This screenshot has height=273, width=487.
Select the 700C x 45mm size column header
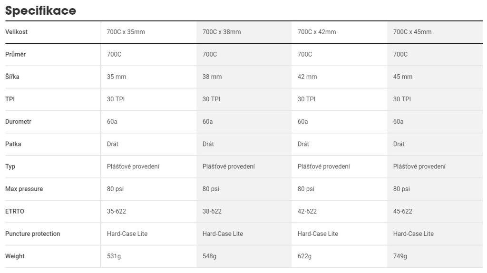coord(413,32)
